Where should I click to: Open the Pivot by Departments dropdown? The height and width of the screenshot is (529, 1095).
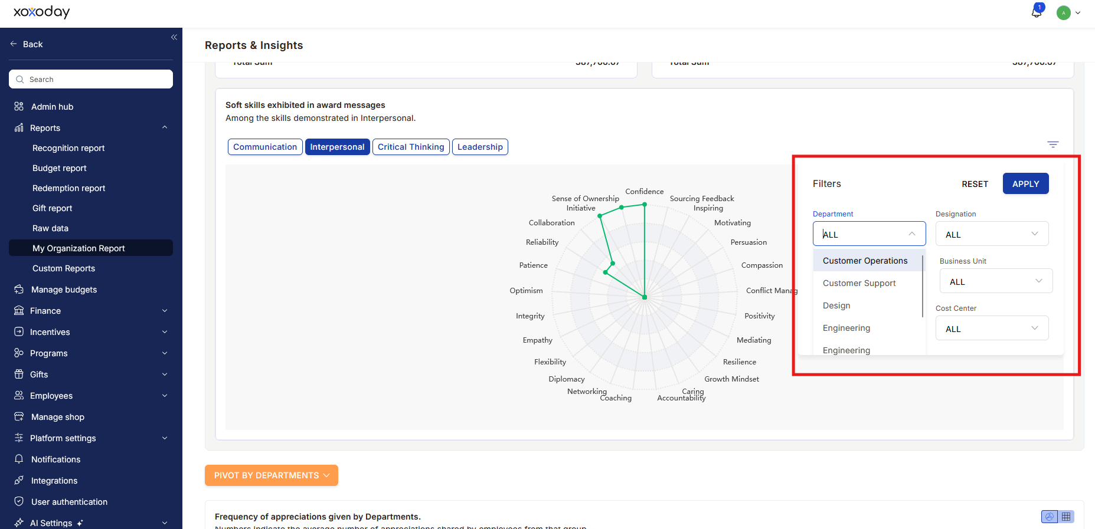click(272, 475)
